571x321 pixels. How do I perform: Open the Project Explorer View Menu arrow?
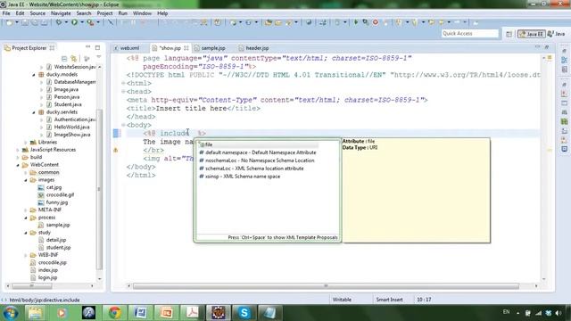[99, 57]
